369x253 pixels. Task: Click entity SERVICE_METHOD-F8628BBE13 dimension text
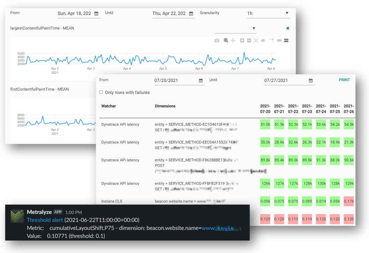click(196, 160)
